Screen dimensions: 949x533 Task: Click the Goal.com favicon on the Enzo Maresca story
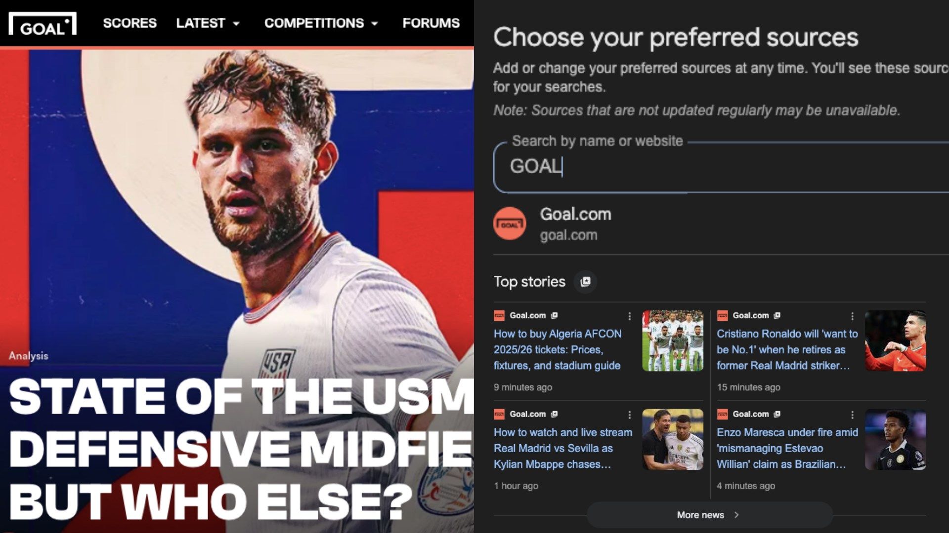723,414
